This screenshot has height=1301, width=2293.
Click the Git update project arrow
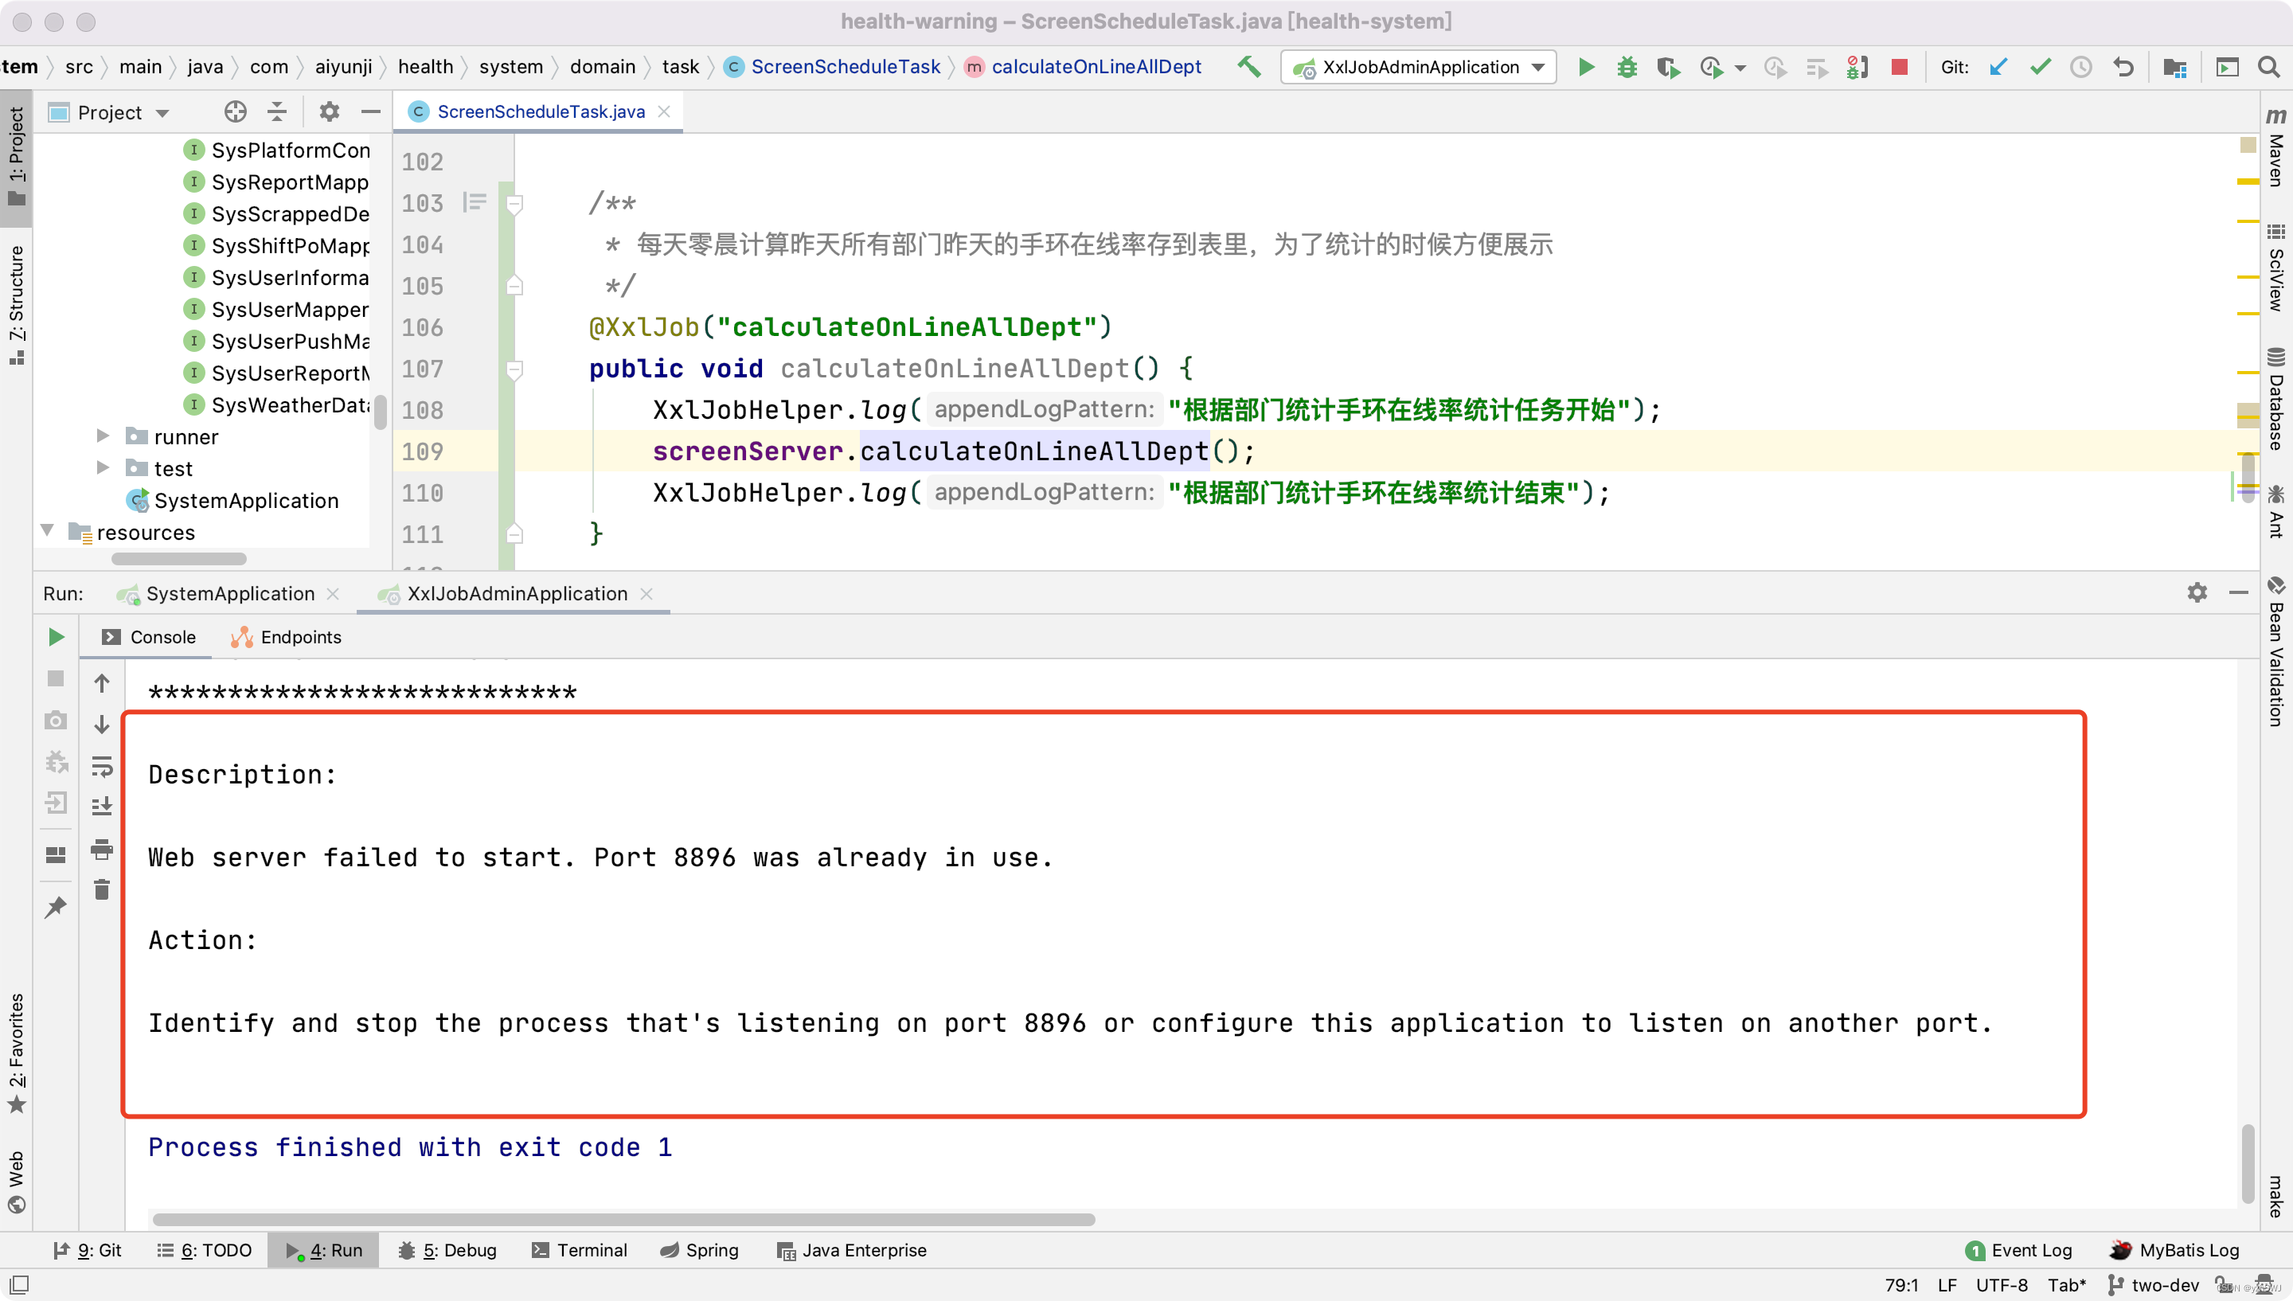coord(1998,67)
